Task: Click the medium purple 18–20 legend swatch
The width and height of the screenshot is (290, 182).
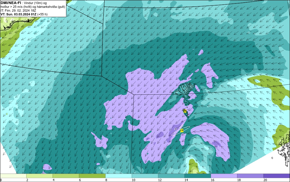Action: 251,176
